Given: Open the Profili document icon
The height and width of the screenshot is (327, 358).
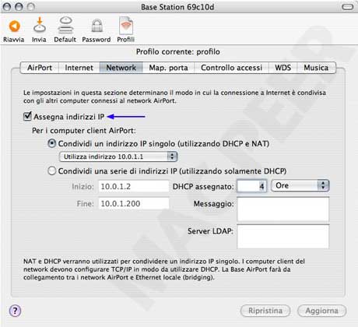Looking at the screenshot, I should 126,26.
